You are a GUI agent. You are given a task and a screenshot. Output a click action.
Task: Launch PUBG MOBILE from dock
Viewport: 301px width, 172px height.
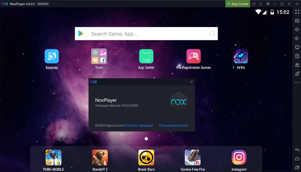[x=53, y=160]
